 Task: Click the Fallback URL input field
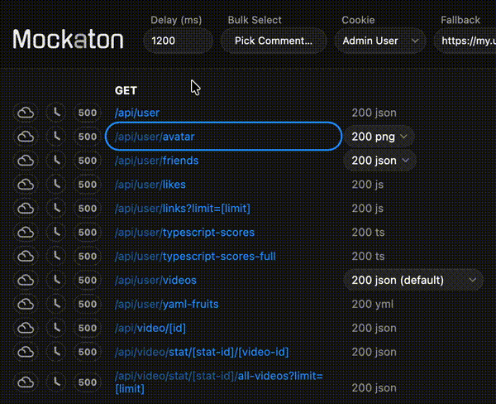coord(467,41)
